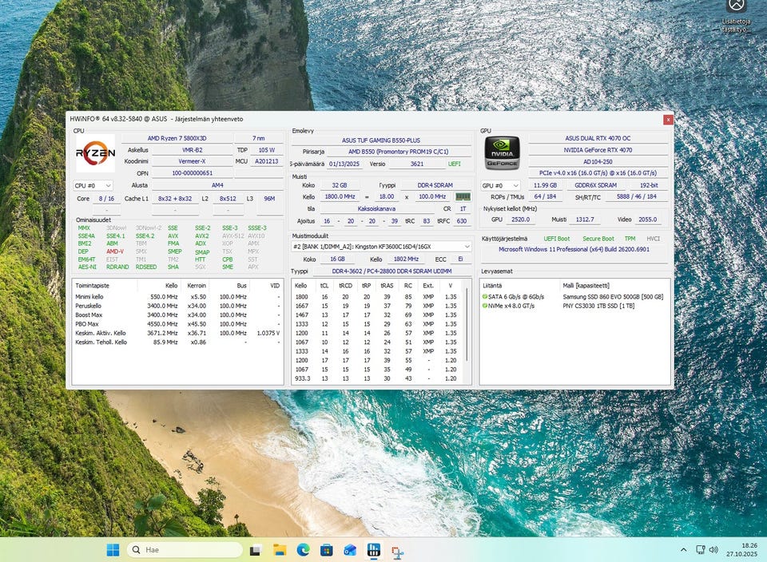Viewport: 767px width, 562px height.
Task: Click the NVIDIA GeForce logo
Action: 502,153
